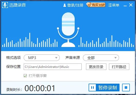Image resolution: width=136 pixels, height=95 pixels.
Task: Click the 格式选项 label
Action: [x=13, y=58]
